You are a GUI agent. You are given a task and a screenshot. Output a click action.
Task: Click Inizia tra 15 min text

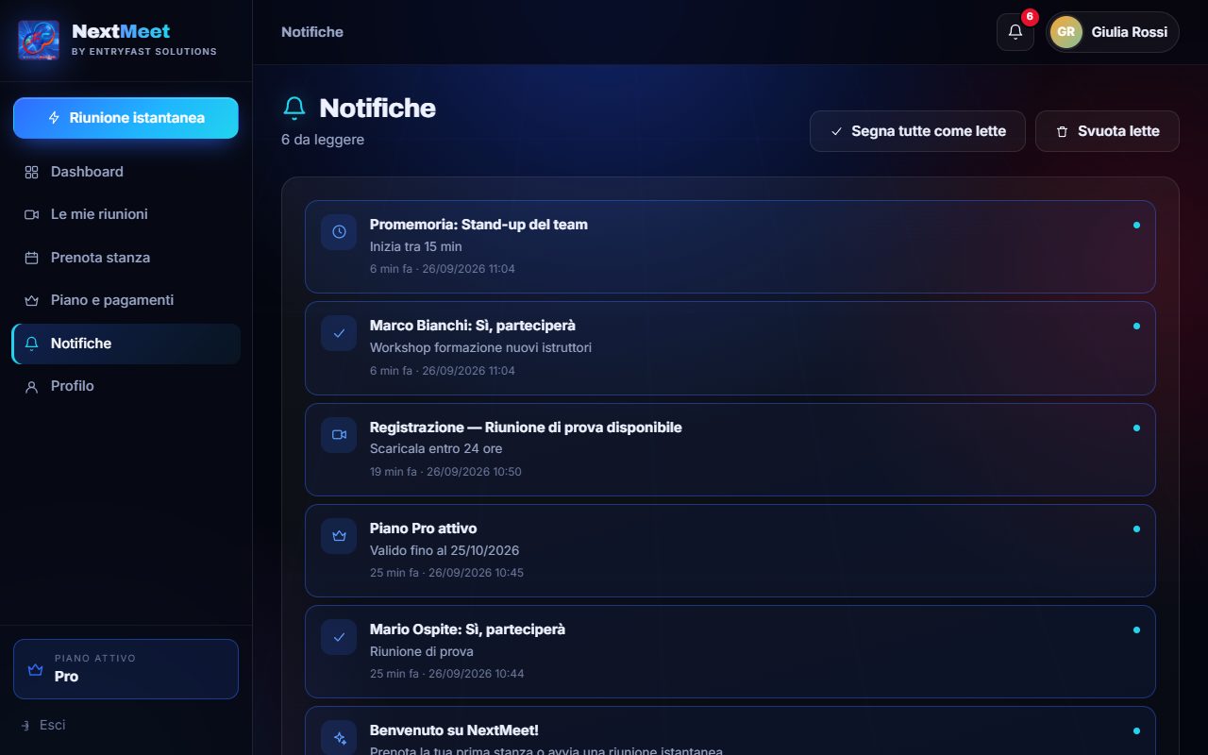pyautogui.click(x=416, y=246)
